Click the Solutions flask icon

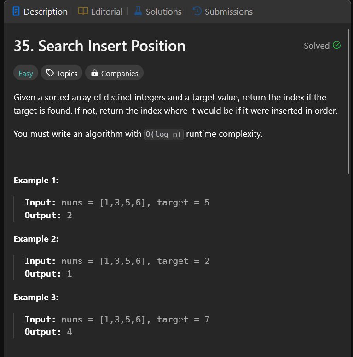coord(138,12)
